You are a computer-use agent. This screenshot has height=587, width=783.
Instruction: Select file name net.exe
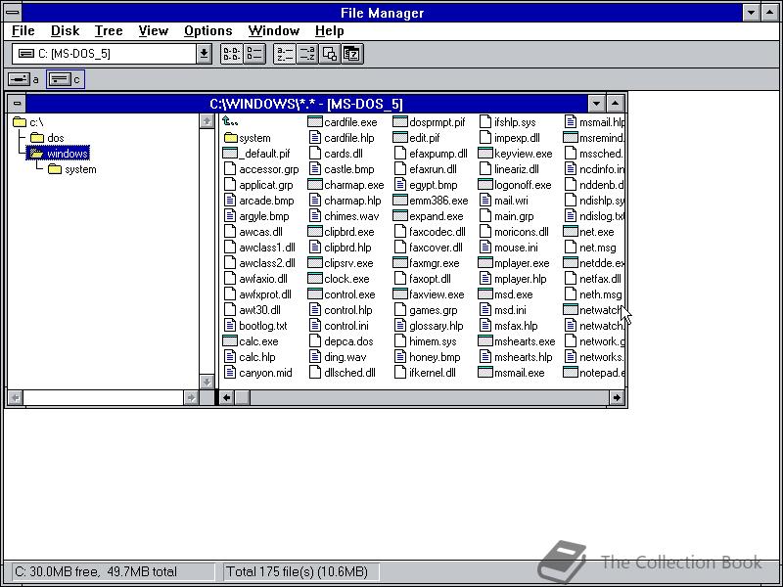coord(596,232)
